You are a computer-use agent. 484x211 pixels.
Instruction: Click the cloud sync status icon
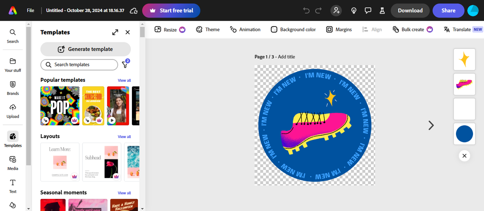point(133,11)
